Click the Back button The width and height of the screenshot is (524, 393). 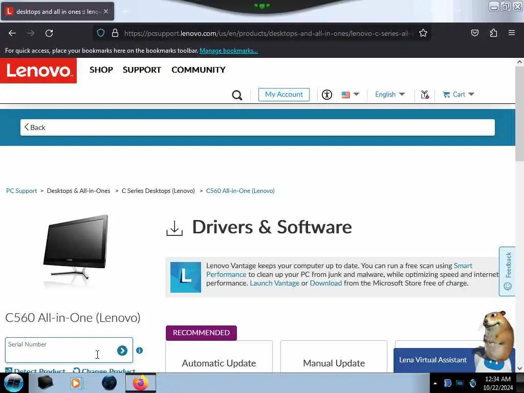35,127
